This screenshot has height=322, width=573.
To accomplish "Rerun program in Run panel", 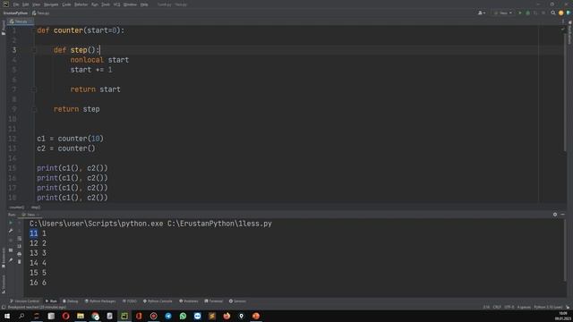I will [11, 223].
